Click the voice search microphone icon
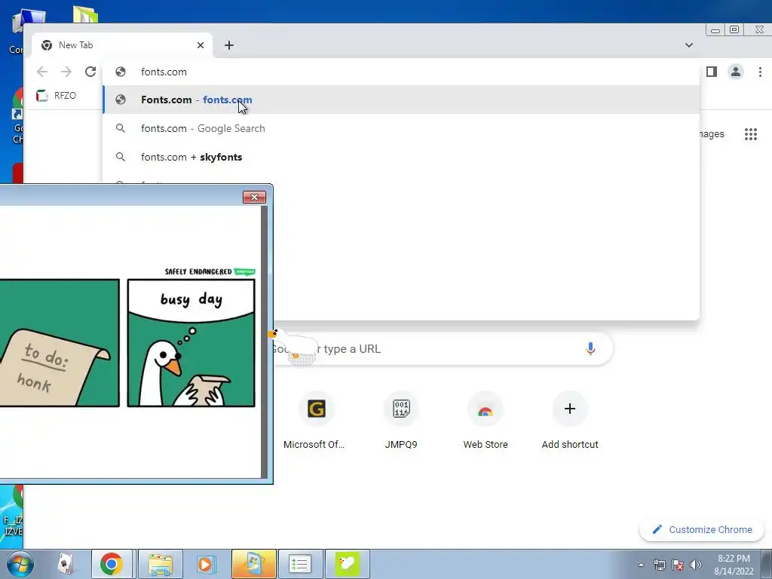This screenshot has width=772, height=579. 590,348
